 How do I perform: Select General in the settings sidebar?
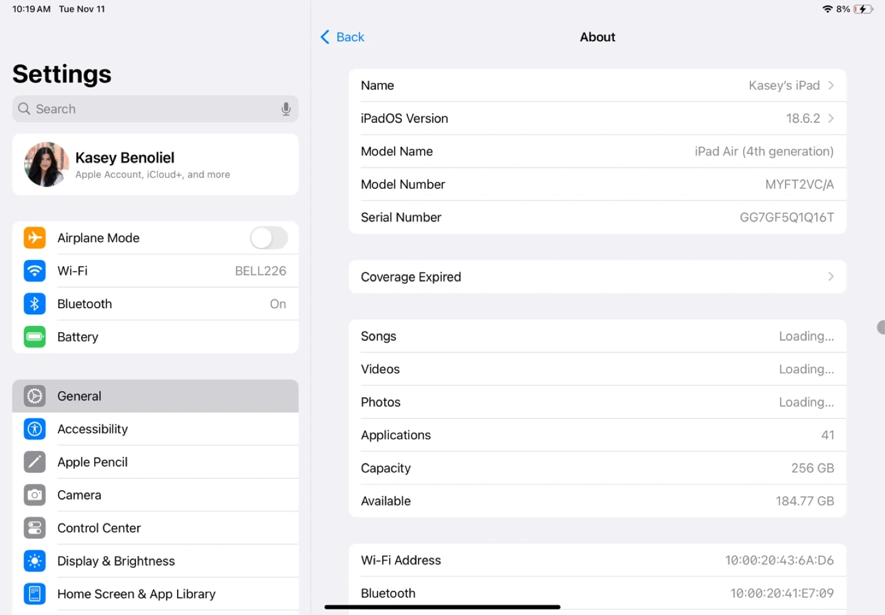tap(155, 396)
